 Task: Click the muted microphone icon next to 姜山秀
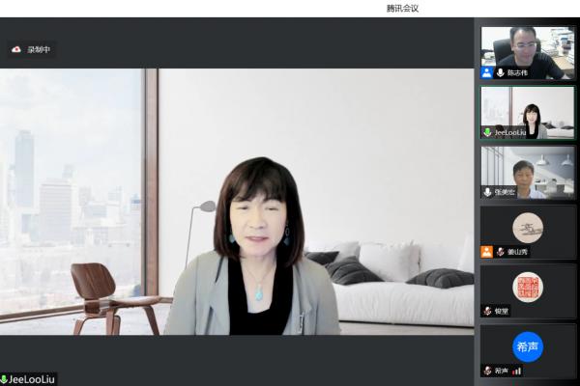pos(501,251)
